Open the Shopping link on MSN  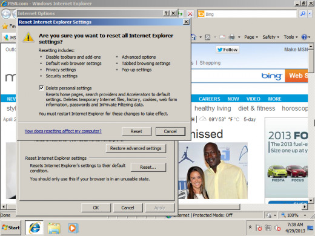[210, 63]
